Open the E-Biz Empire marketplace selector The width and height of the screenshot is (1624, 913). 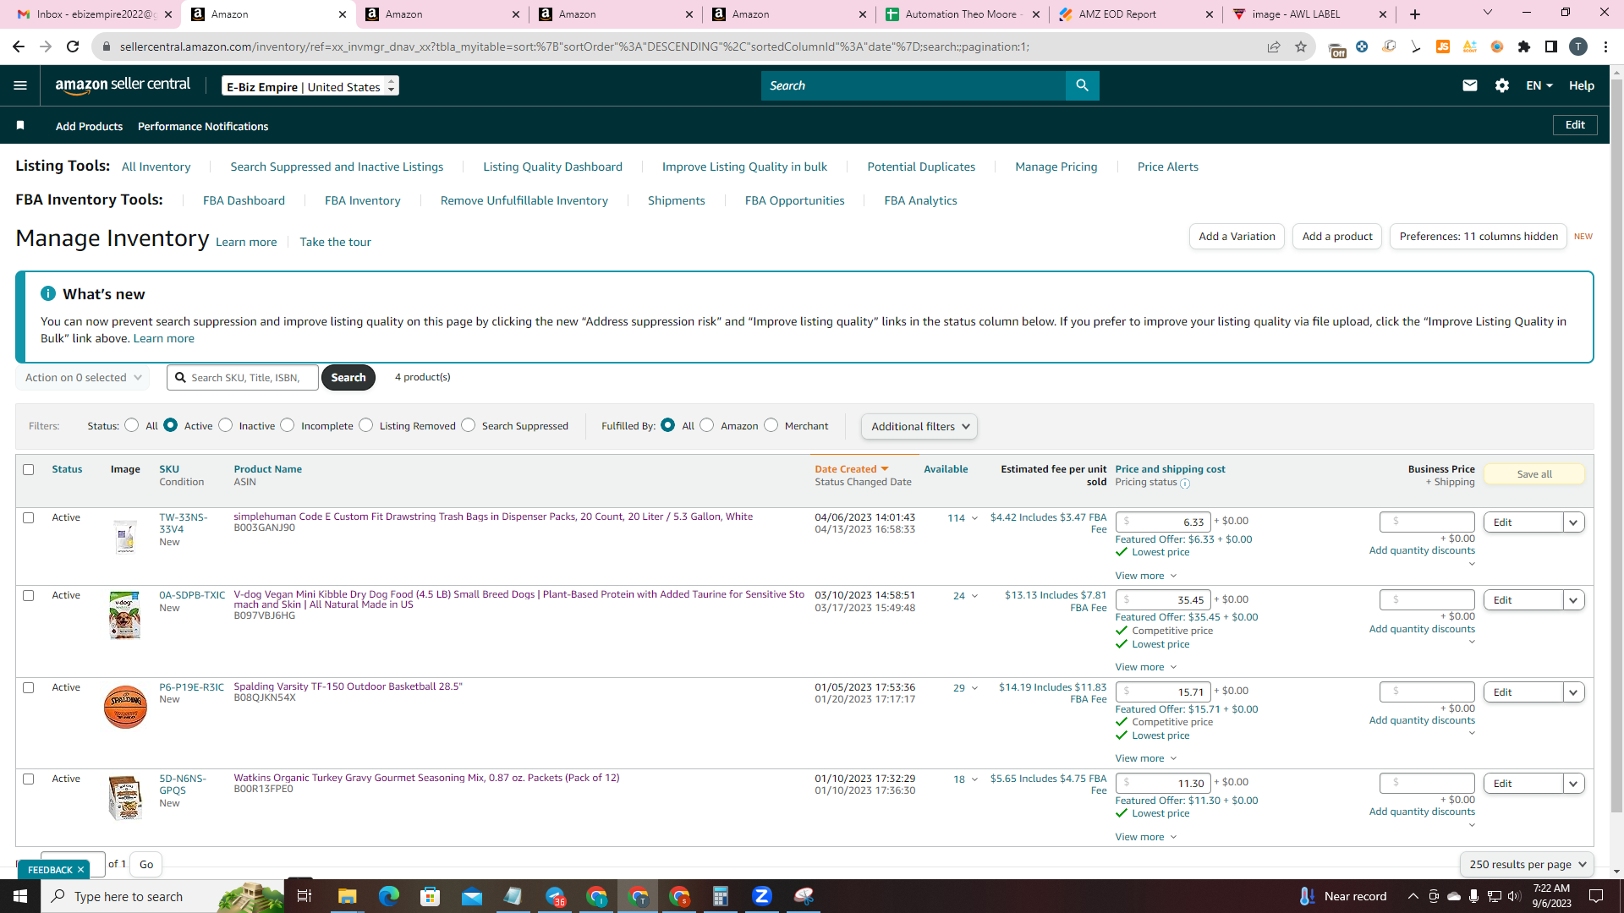pyautogui.click(x=310, y=86)
